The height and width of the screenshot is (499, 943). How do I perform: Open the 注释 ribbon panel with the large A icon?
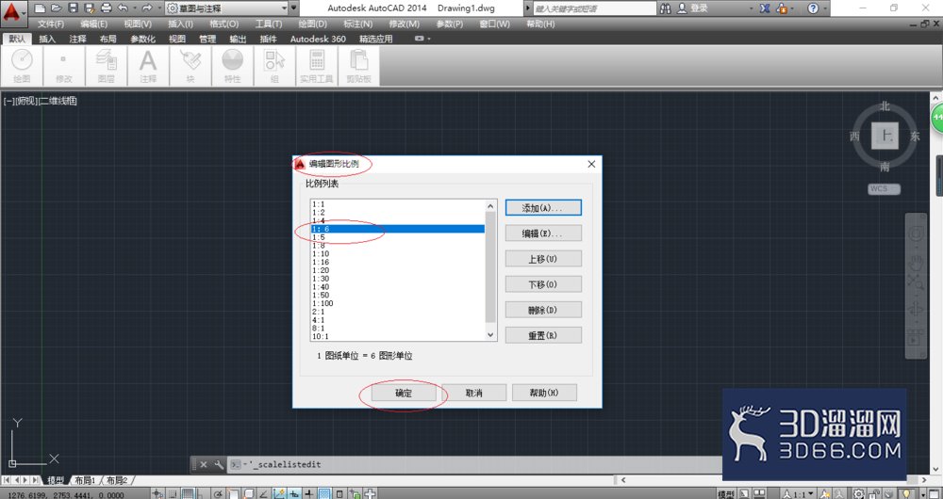(x=148, y=66)
